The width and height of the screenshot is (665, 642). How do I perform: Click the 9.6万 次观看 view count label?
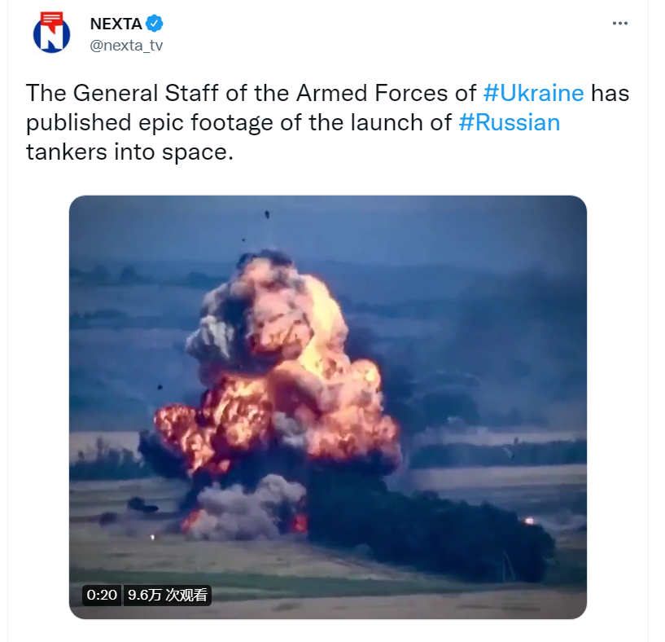pos(168,595)
